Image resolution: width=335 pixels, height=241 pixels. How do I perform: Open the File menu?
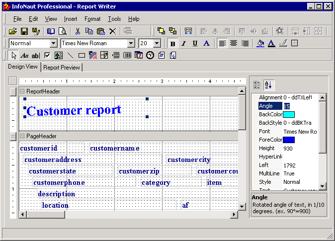[17, 19]
